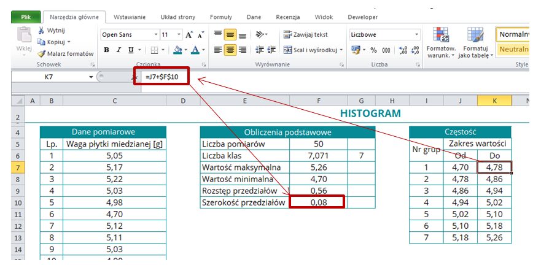Switch to the Deweloper tab
Screen dimensions: 533x265
tap(362, 17)
